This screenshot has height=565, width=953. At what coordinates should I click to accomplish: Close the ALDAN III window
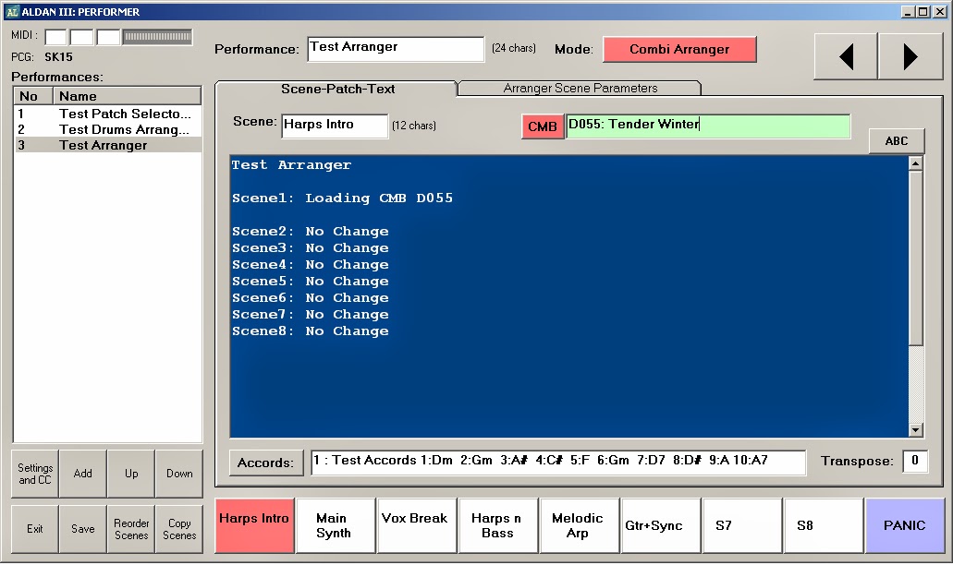939,11
